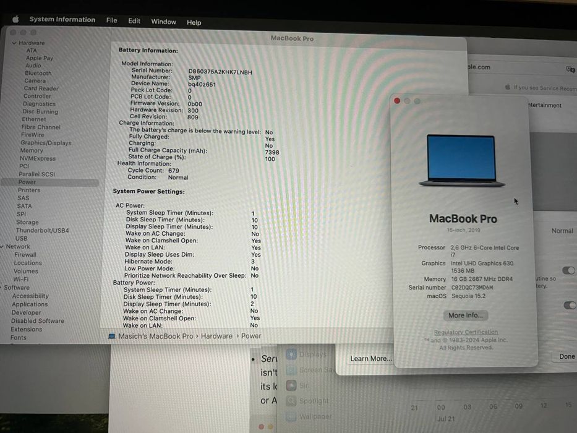Select Disc Burning in the sidebar
This screenshot has width=577, height=433.
(x=40, y=111)
